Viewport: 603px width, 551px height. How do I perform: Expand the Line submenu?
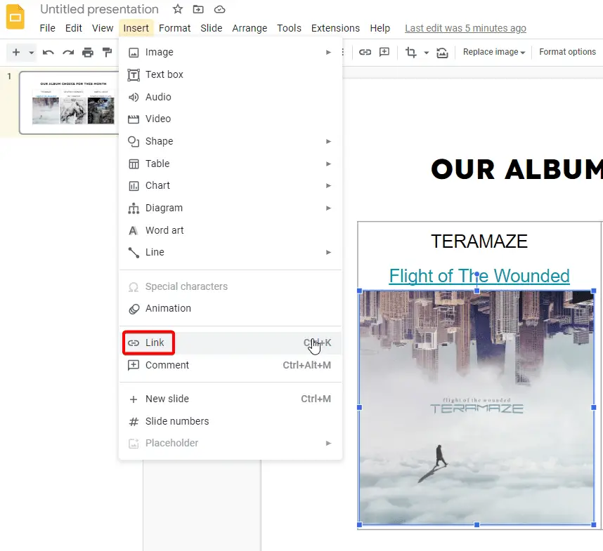pyautogui.click(x=231, y=252)
